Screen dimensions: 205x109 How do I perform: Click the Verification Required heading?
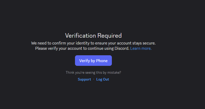click(93, 36)
